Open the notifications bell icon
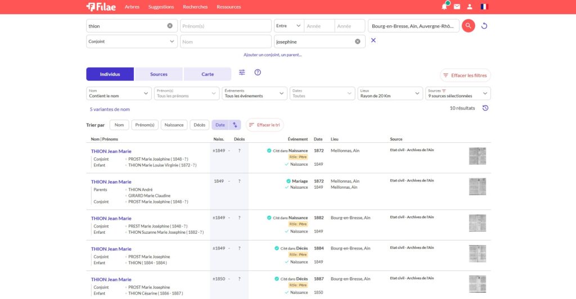The height and width of the screenshot is (299, 576). pyautogui.click(x=444, y=7)
